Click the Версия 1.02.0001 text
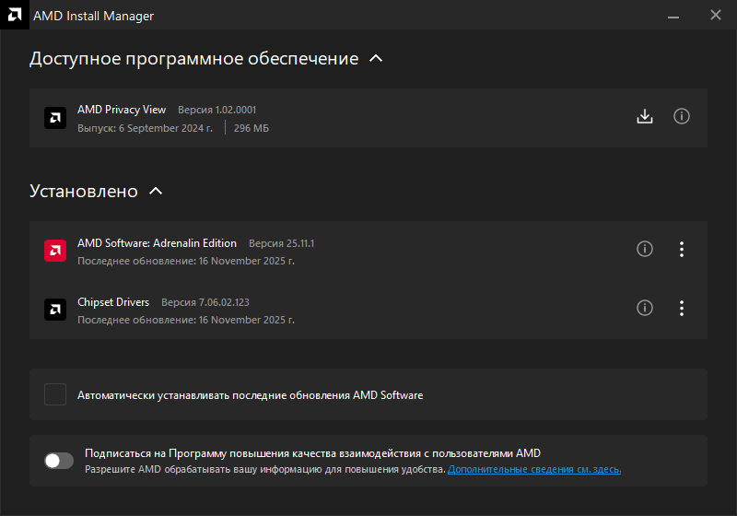 (x=216, y=110)
